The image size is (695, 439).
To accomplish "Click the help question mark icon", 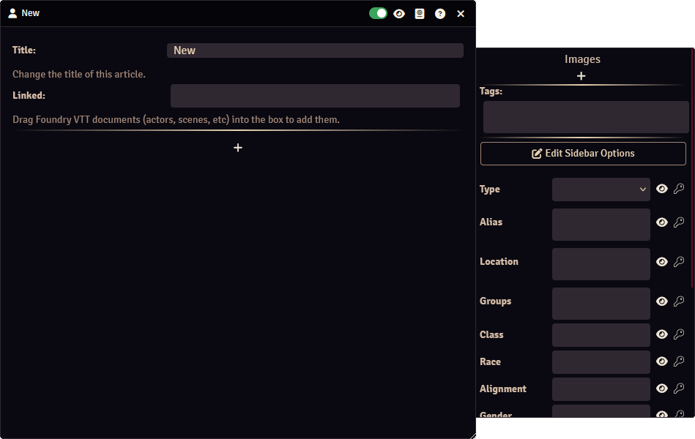I will [440, 14].
